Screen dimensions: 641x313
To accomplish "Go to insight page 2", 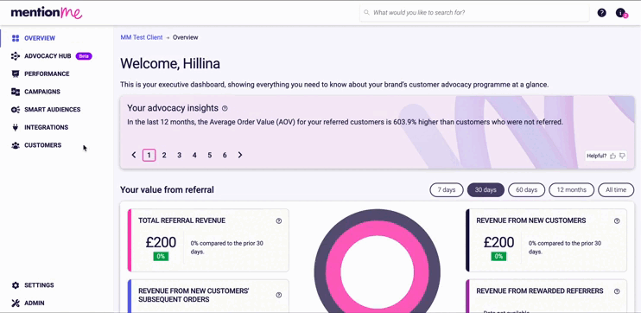I will coord(164,155).
